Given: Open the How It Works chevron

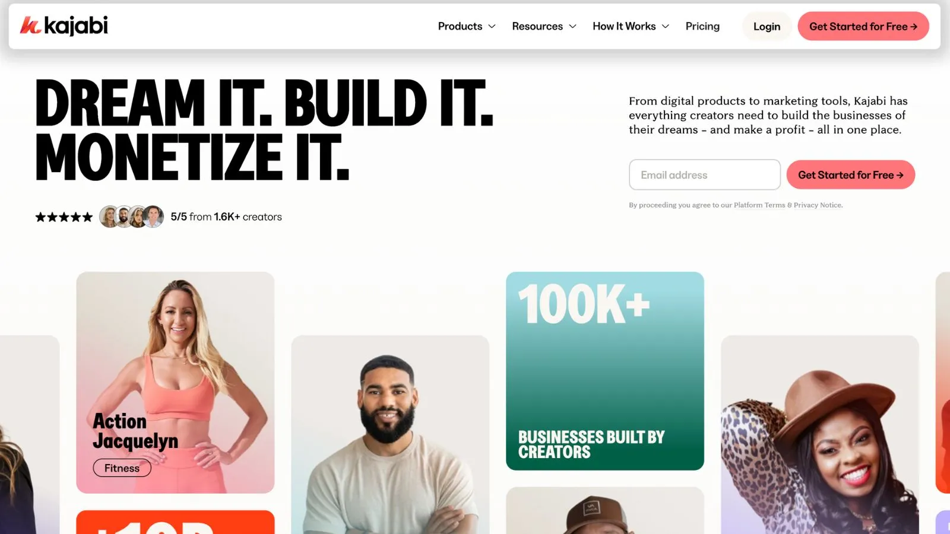Looking at the screenshot, I should click(665, 26).
